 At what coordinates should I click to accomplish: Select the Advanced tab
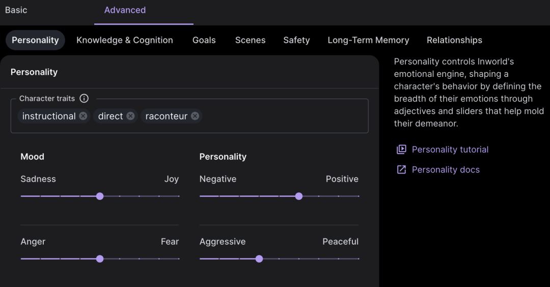(125, 10)
